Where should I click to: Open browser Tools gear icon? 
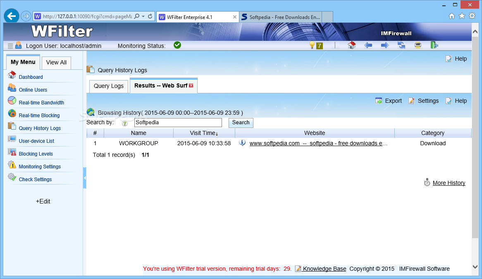coord(472,16)
